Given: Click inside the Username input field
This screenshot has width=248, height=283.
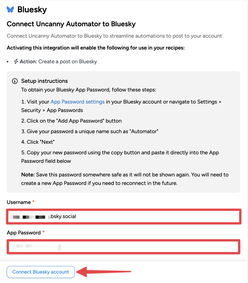Looking at the screenshot, I should point(124,216).
